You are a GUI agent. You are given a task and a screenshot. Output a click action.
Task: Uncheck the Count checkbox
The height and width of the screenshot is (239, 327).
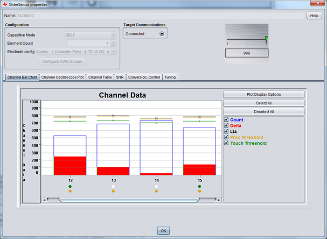tap(226, 120)
